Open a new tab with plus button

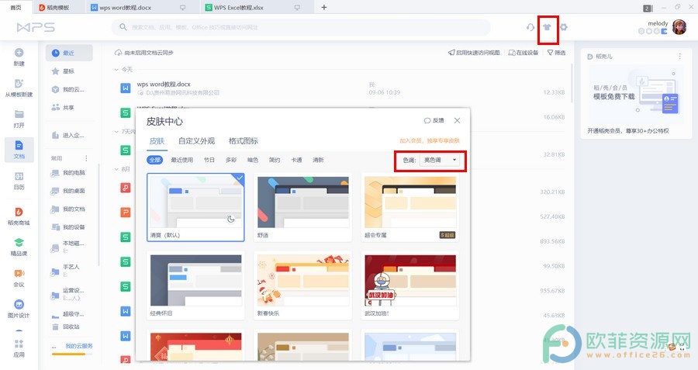(x=324, y=7)
